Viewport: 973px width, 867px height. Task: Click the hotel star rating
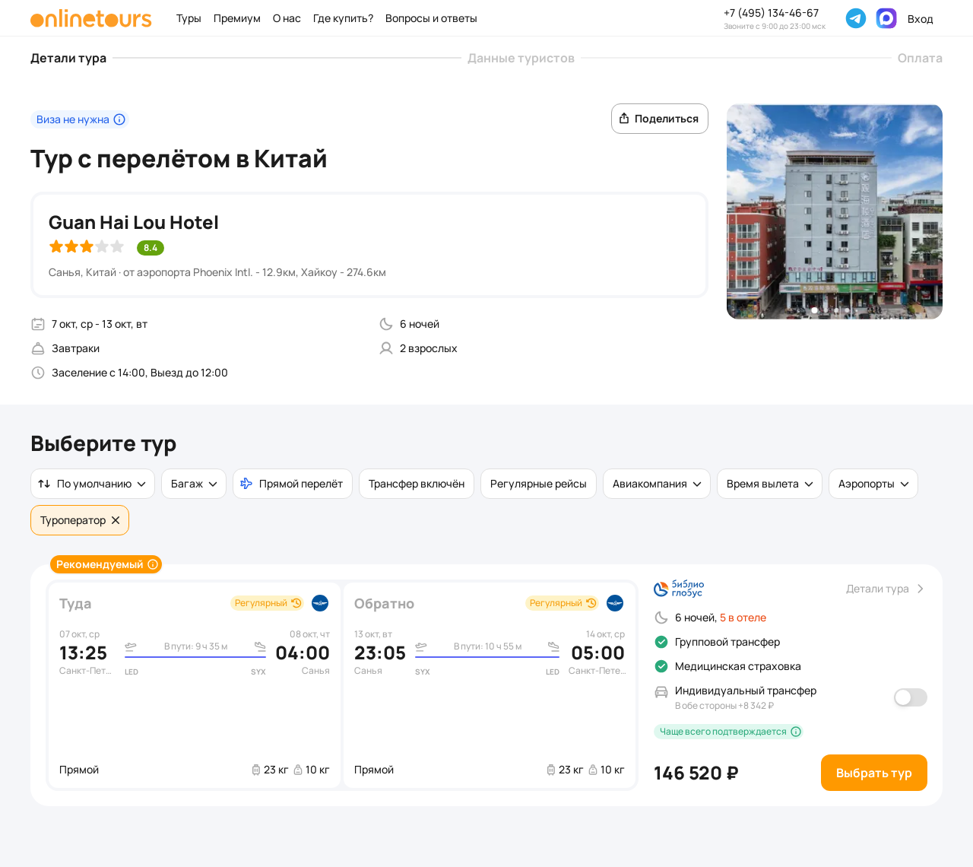pos(86,246)
